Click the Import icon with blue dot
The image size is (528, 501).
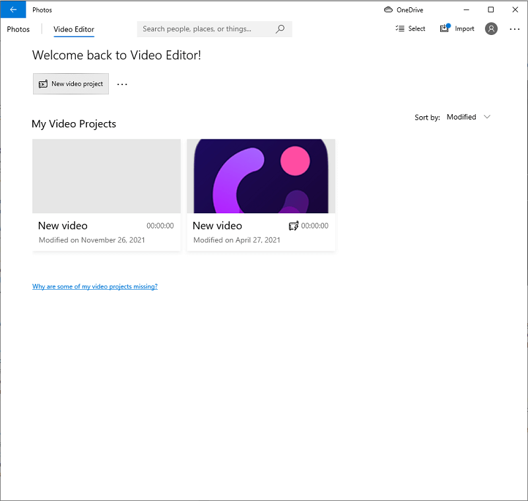tap(445, 28)
